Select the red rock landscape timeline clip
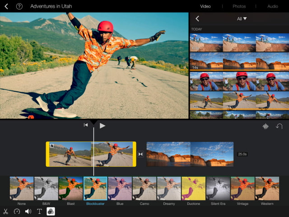 tap(190, 154)
